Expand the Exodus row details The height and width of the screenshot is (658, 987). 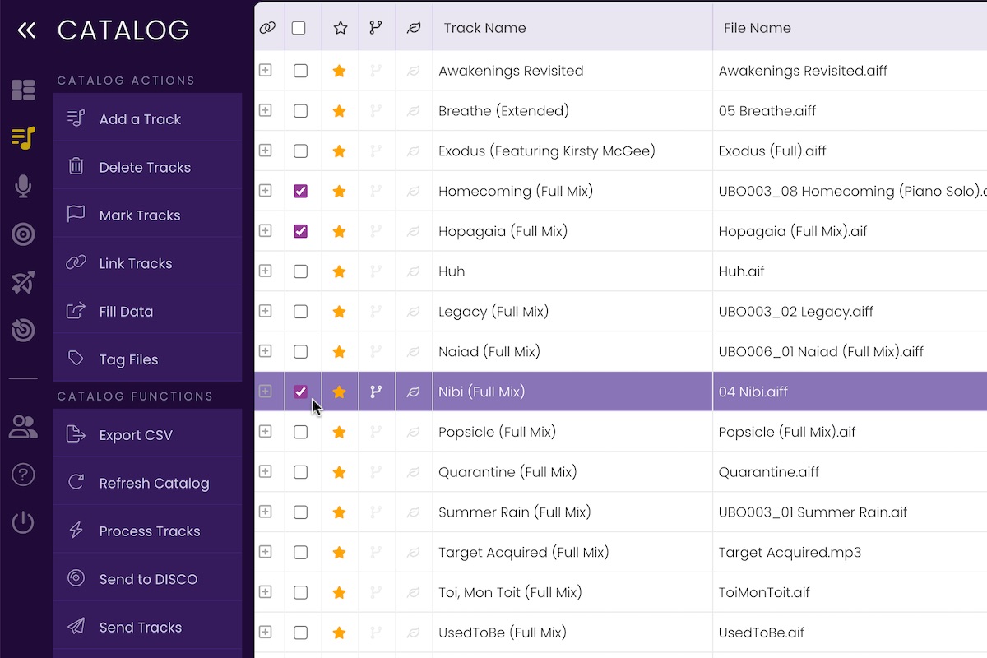point(266,151)
